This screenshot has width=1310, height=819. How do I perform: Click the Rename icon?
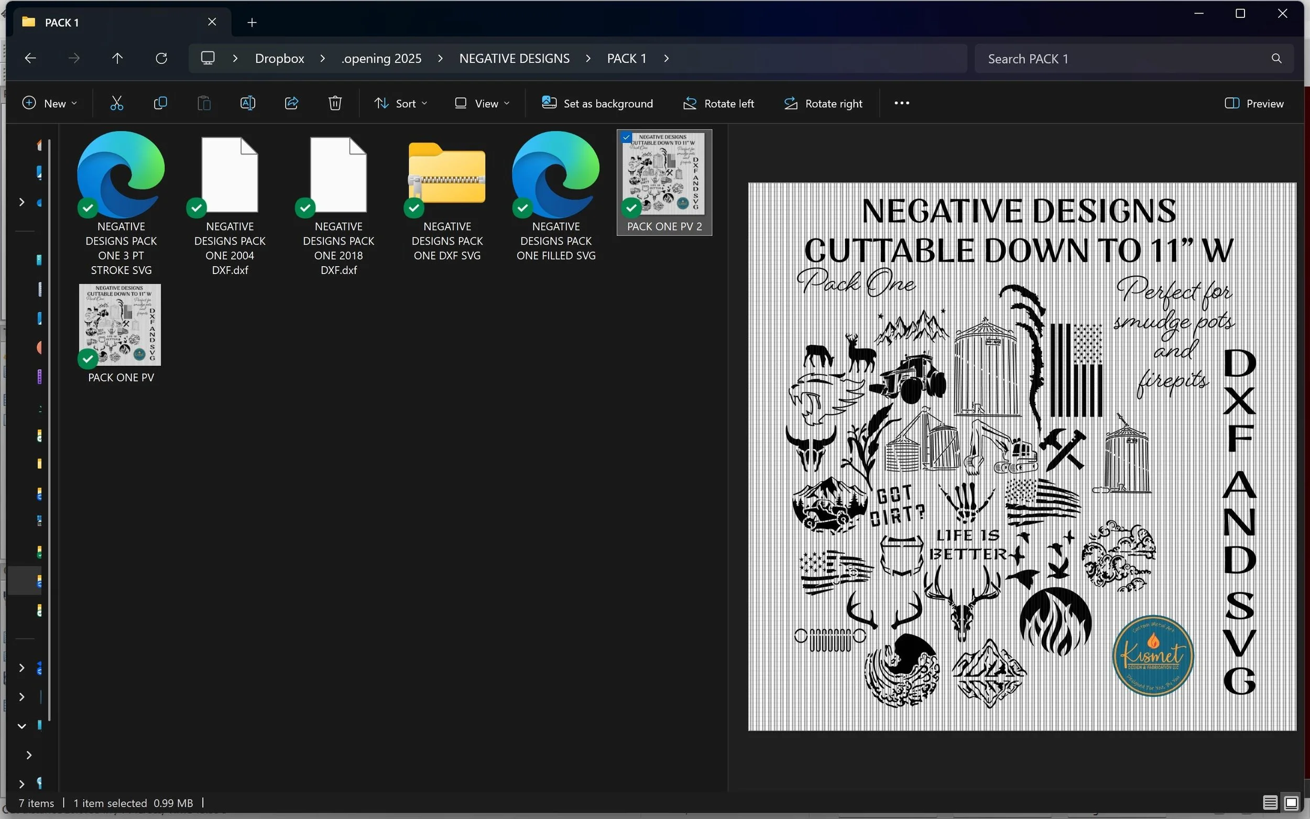coord(247,103)
